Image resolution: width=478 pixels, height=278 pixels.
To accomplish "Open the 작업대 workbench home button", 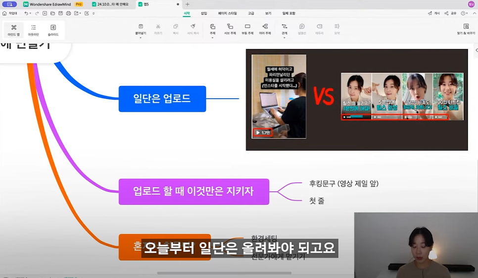I will click(x=9, y=13).
